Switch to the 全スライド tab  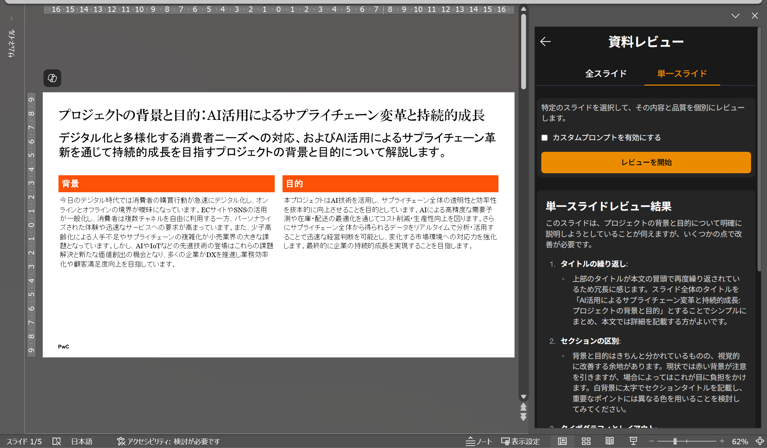(x=606, y=73)
